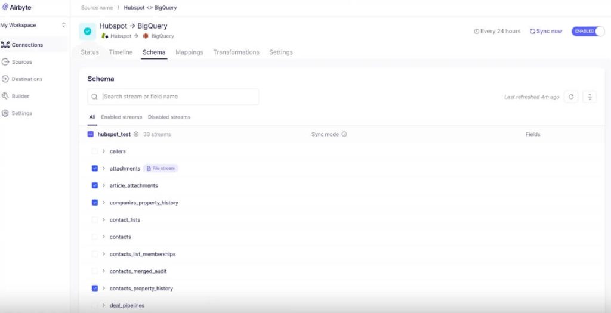Focus the Search stream or field name input

click(173, 97)
